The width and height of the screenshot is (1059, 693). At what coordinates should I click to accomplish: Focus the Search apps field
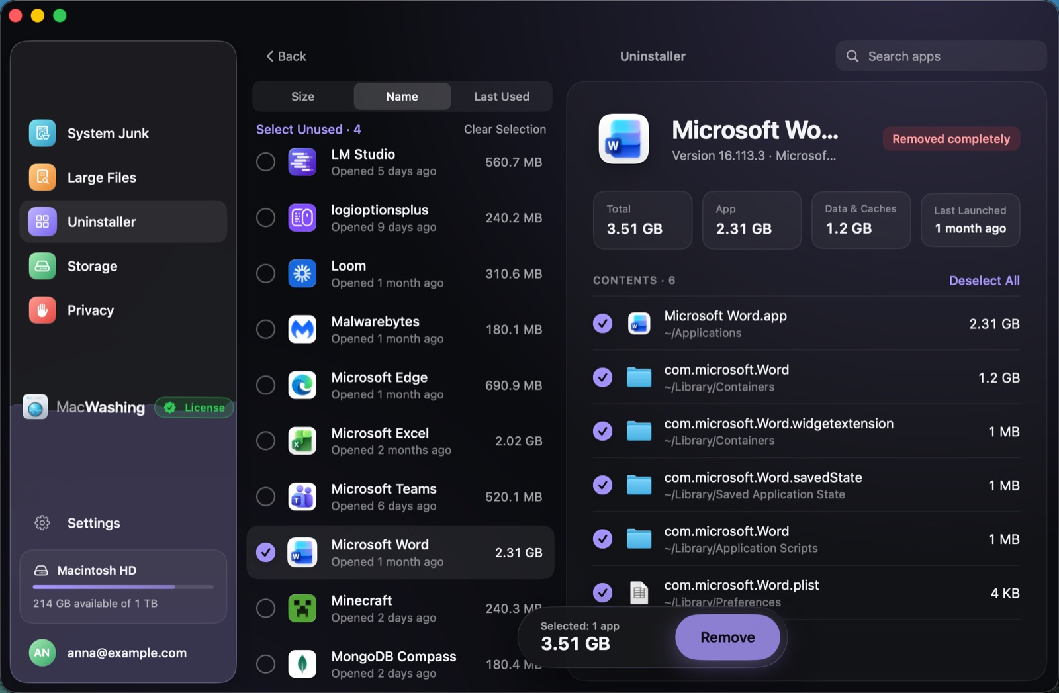click(941, 56)
